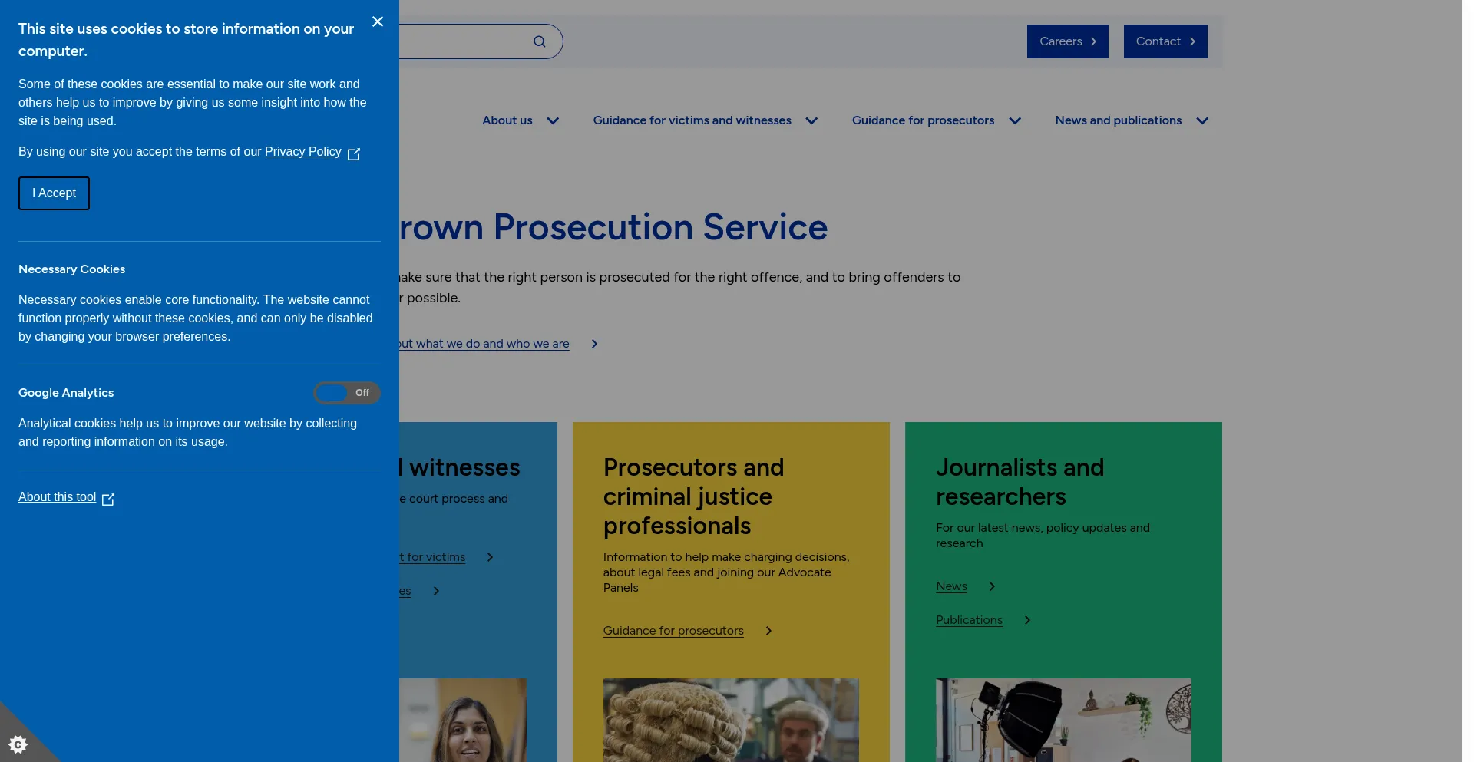This screenshot has width=1474, height=762.
Task: Click arrow beside the News link
Action: [992, 586]
